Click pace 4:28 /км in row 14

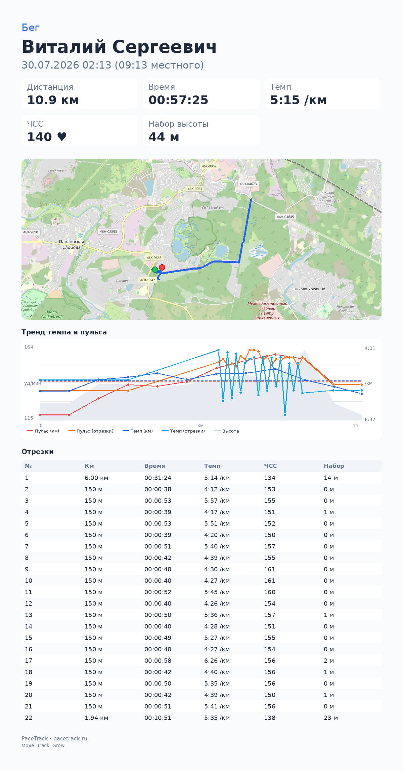pyautogui.click(x=217, y=626)
